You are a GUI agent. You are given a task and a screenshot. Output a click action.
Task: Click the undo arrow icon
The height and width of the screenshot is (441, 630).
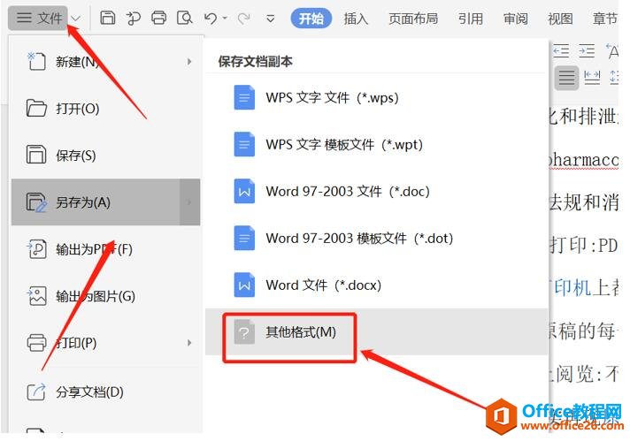click(210, 18)
